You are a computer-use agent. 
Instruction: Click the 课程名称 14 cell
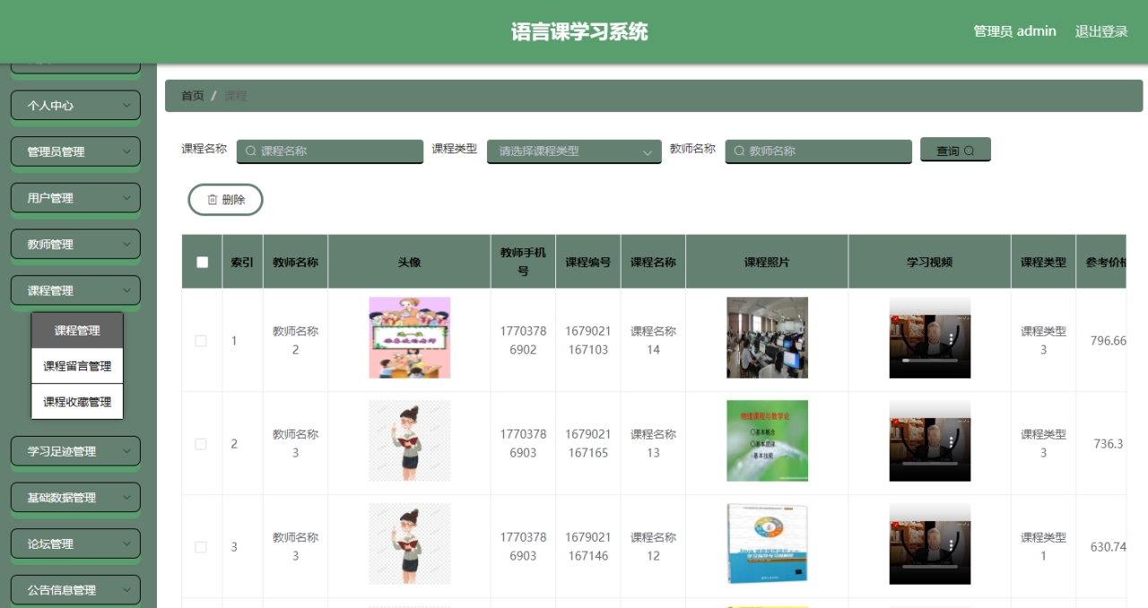coord(653,341)
